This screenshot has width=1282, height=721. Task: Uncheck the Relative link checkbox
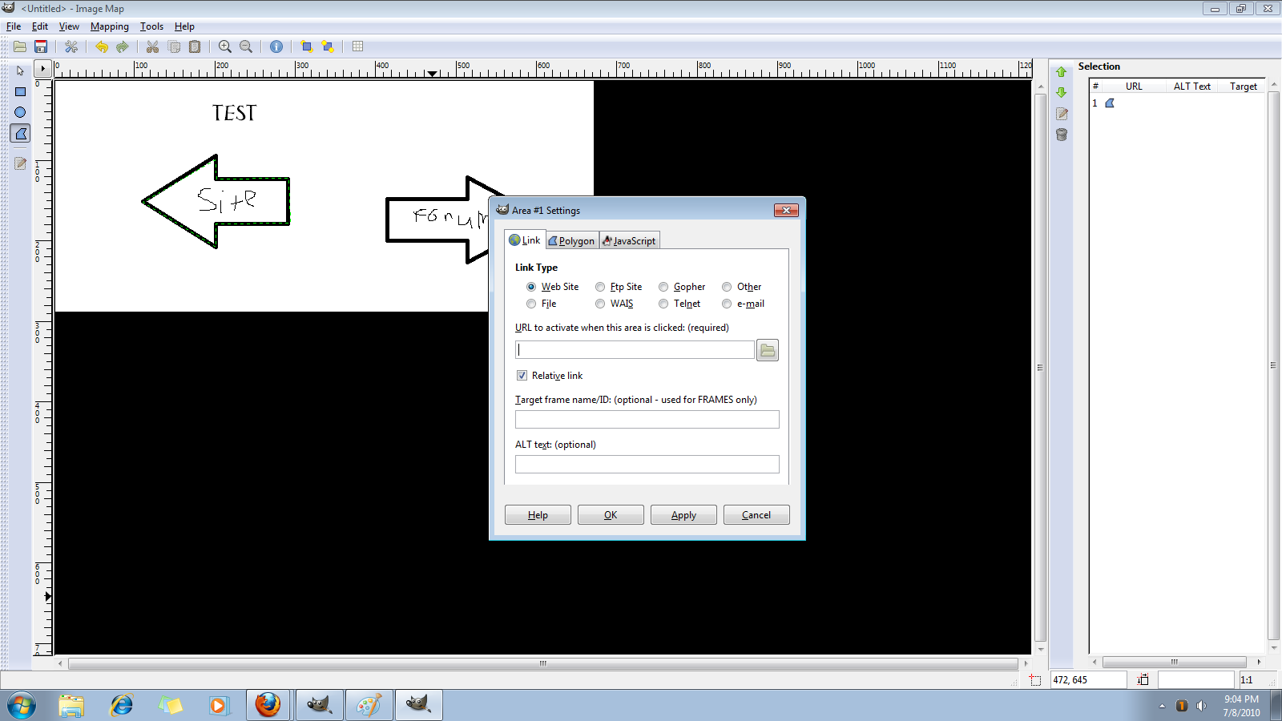[522, 375]
